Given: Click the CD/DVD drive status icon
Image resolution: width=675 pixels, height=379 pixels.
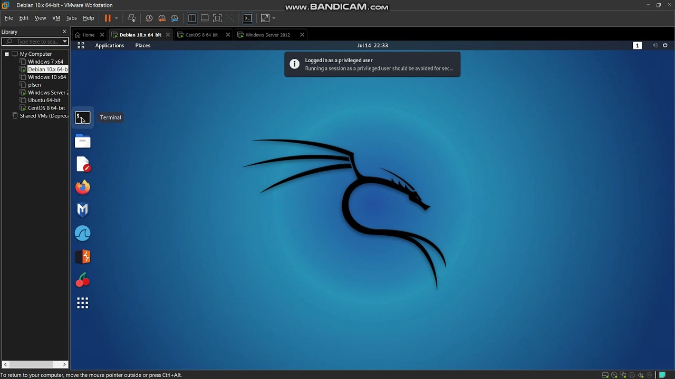Looking at the screenshot, I should click(x=614, y=375).
